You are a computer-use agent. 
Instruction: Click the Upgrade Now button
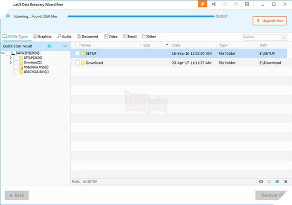point(270,21)
